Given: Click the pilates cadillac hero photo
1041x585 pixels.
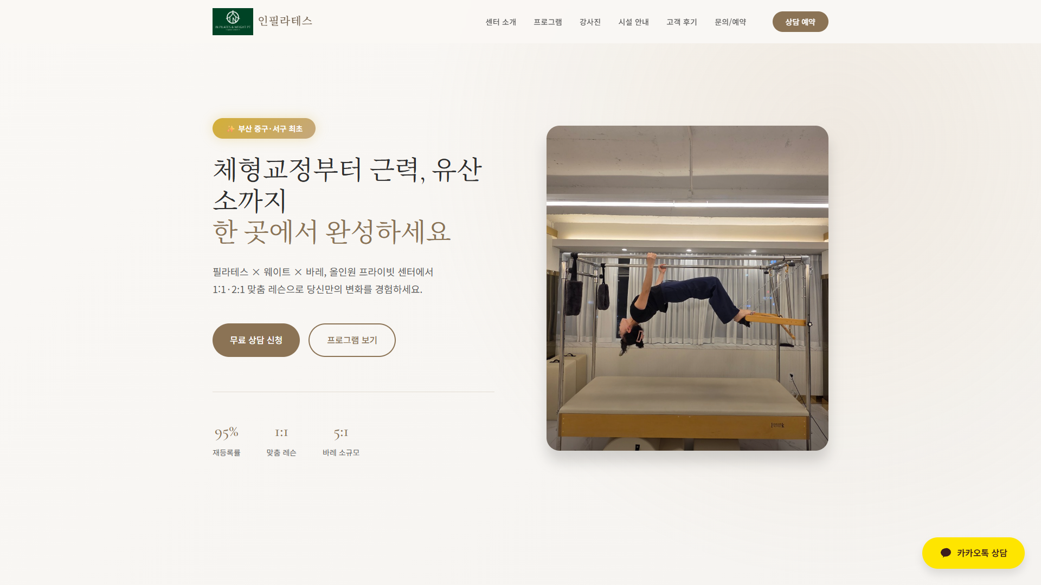Looking at the screenshot, I should [x=687, y=288].
